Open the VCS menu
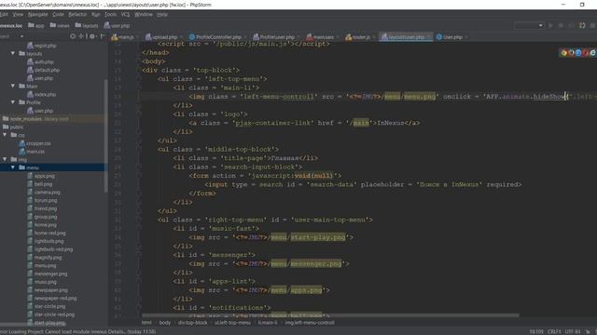The image size is (597, 335). coord(125,15)
